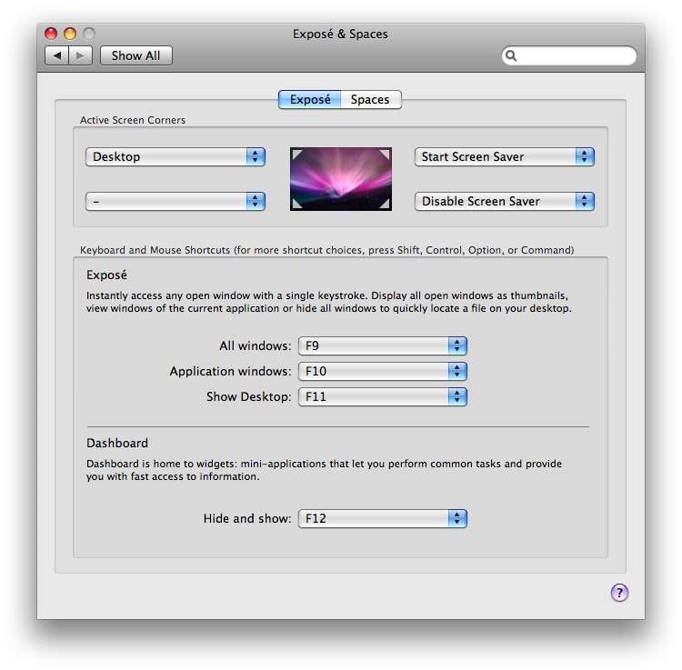Click in the search field
Screen dimensions: 682x670
tap(569, 55)
